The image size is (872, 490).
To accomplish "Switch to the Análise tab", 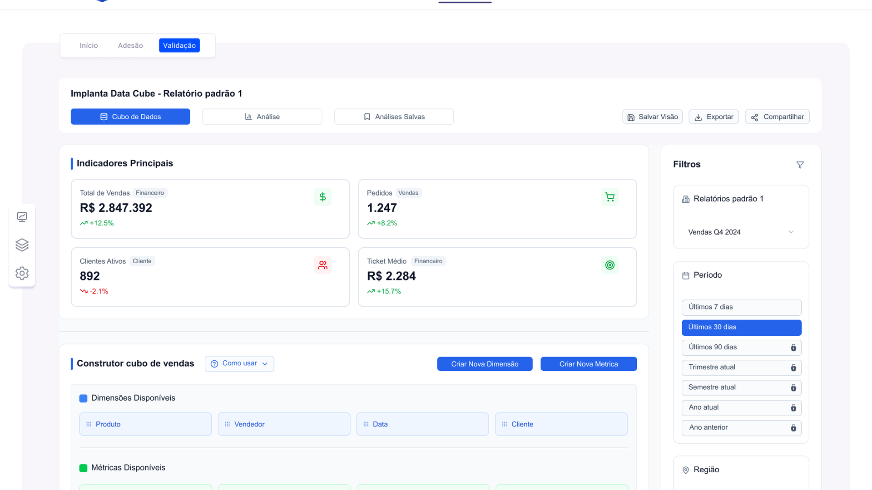I will [262, 117].
